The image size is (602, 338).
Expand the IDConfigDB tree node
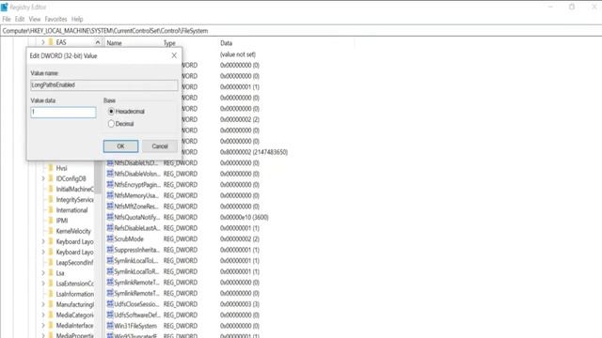[43, 178]
